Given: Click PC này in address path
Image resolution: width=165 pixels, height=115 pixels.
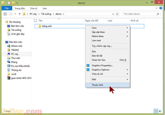Looking at the screenshot, I should tap(33, 14).
